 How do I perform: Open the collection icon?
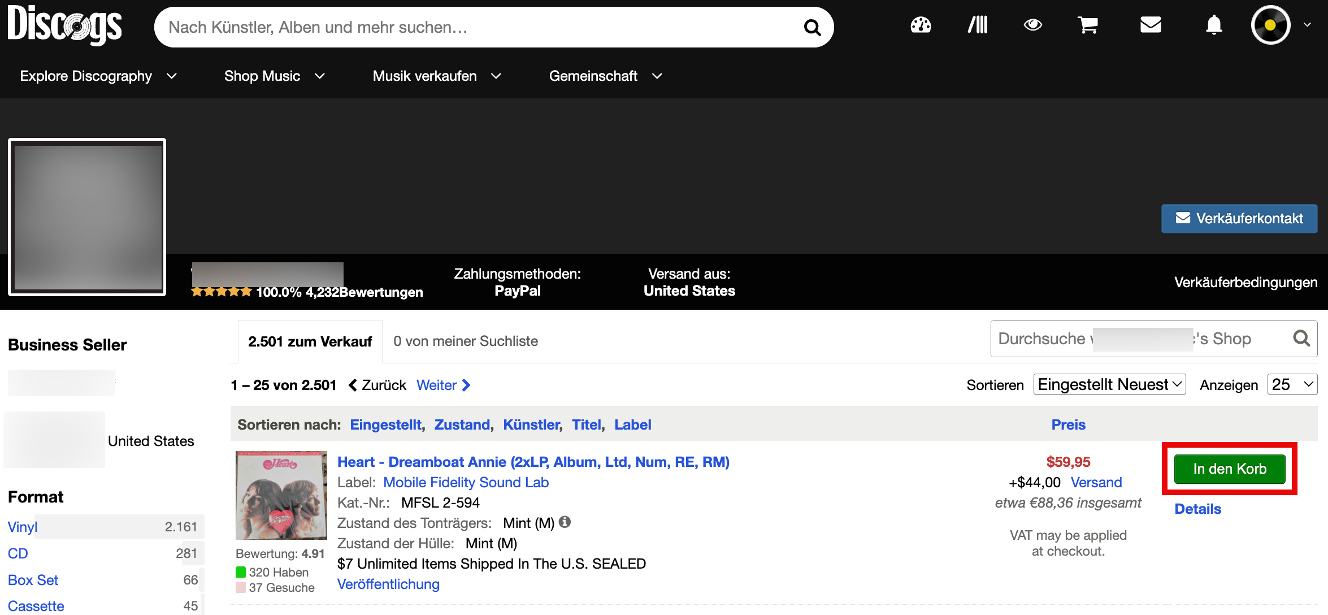[x=978, y=25]
